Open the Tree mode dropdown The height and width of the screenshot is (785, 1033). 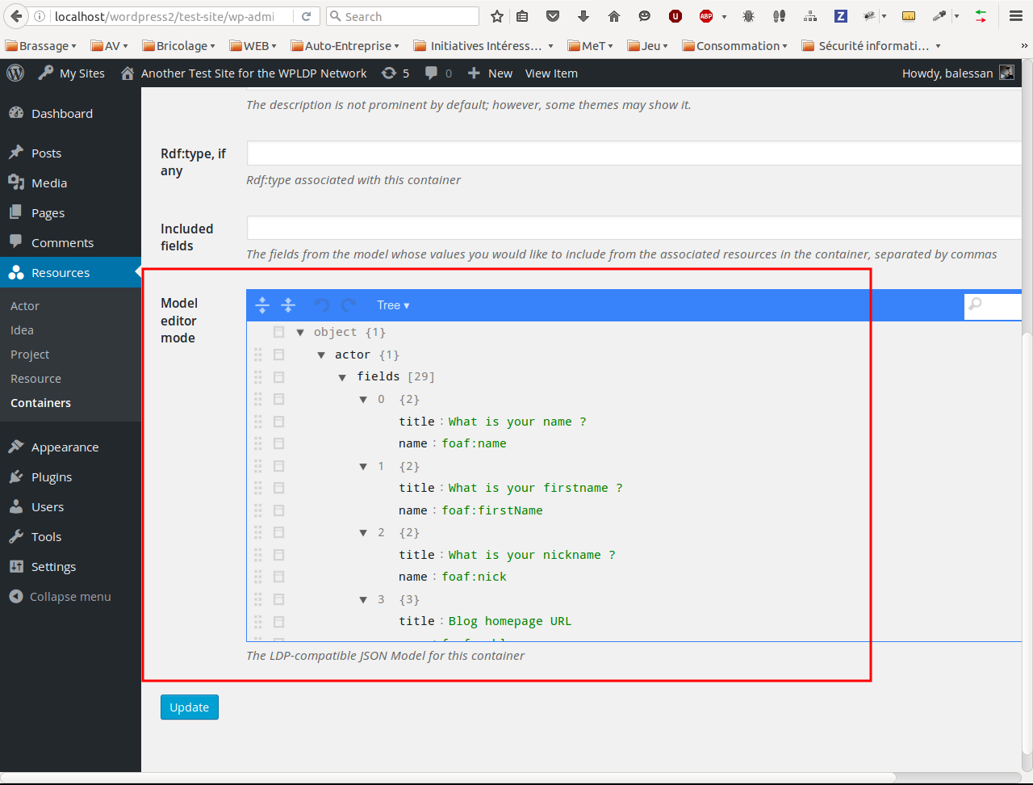click(393, 305)
